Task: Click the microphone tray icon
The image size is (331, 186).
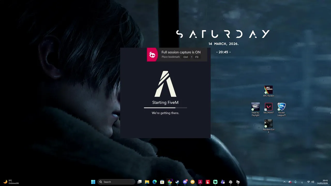Action: click(x=296, y=182)
